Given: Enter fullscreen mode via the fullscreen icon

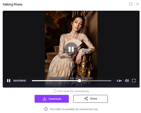Looking at the screenshot, I should click(x=134, y=81).
